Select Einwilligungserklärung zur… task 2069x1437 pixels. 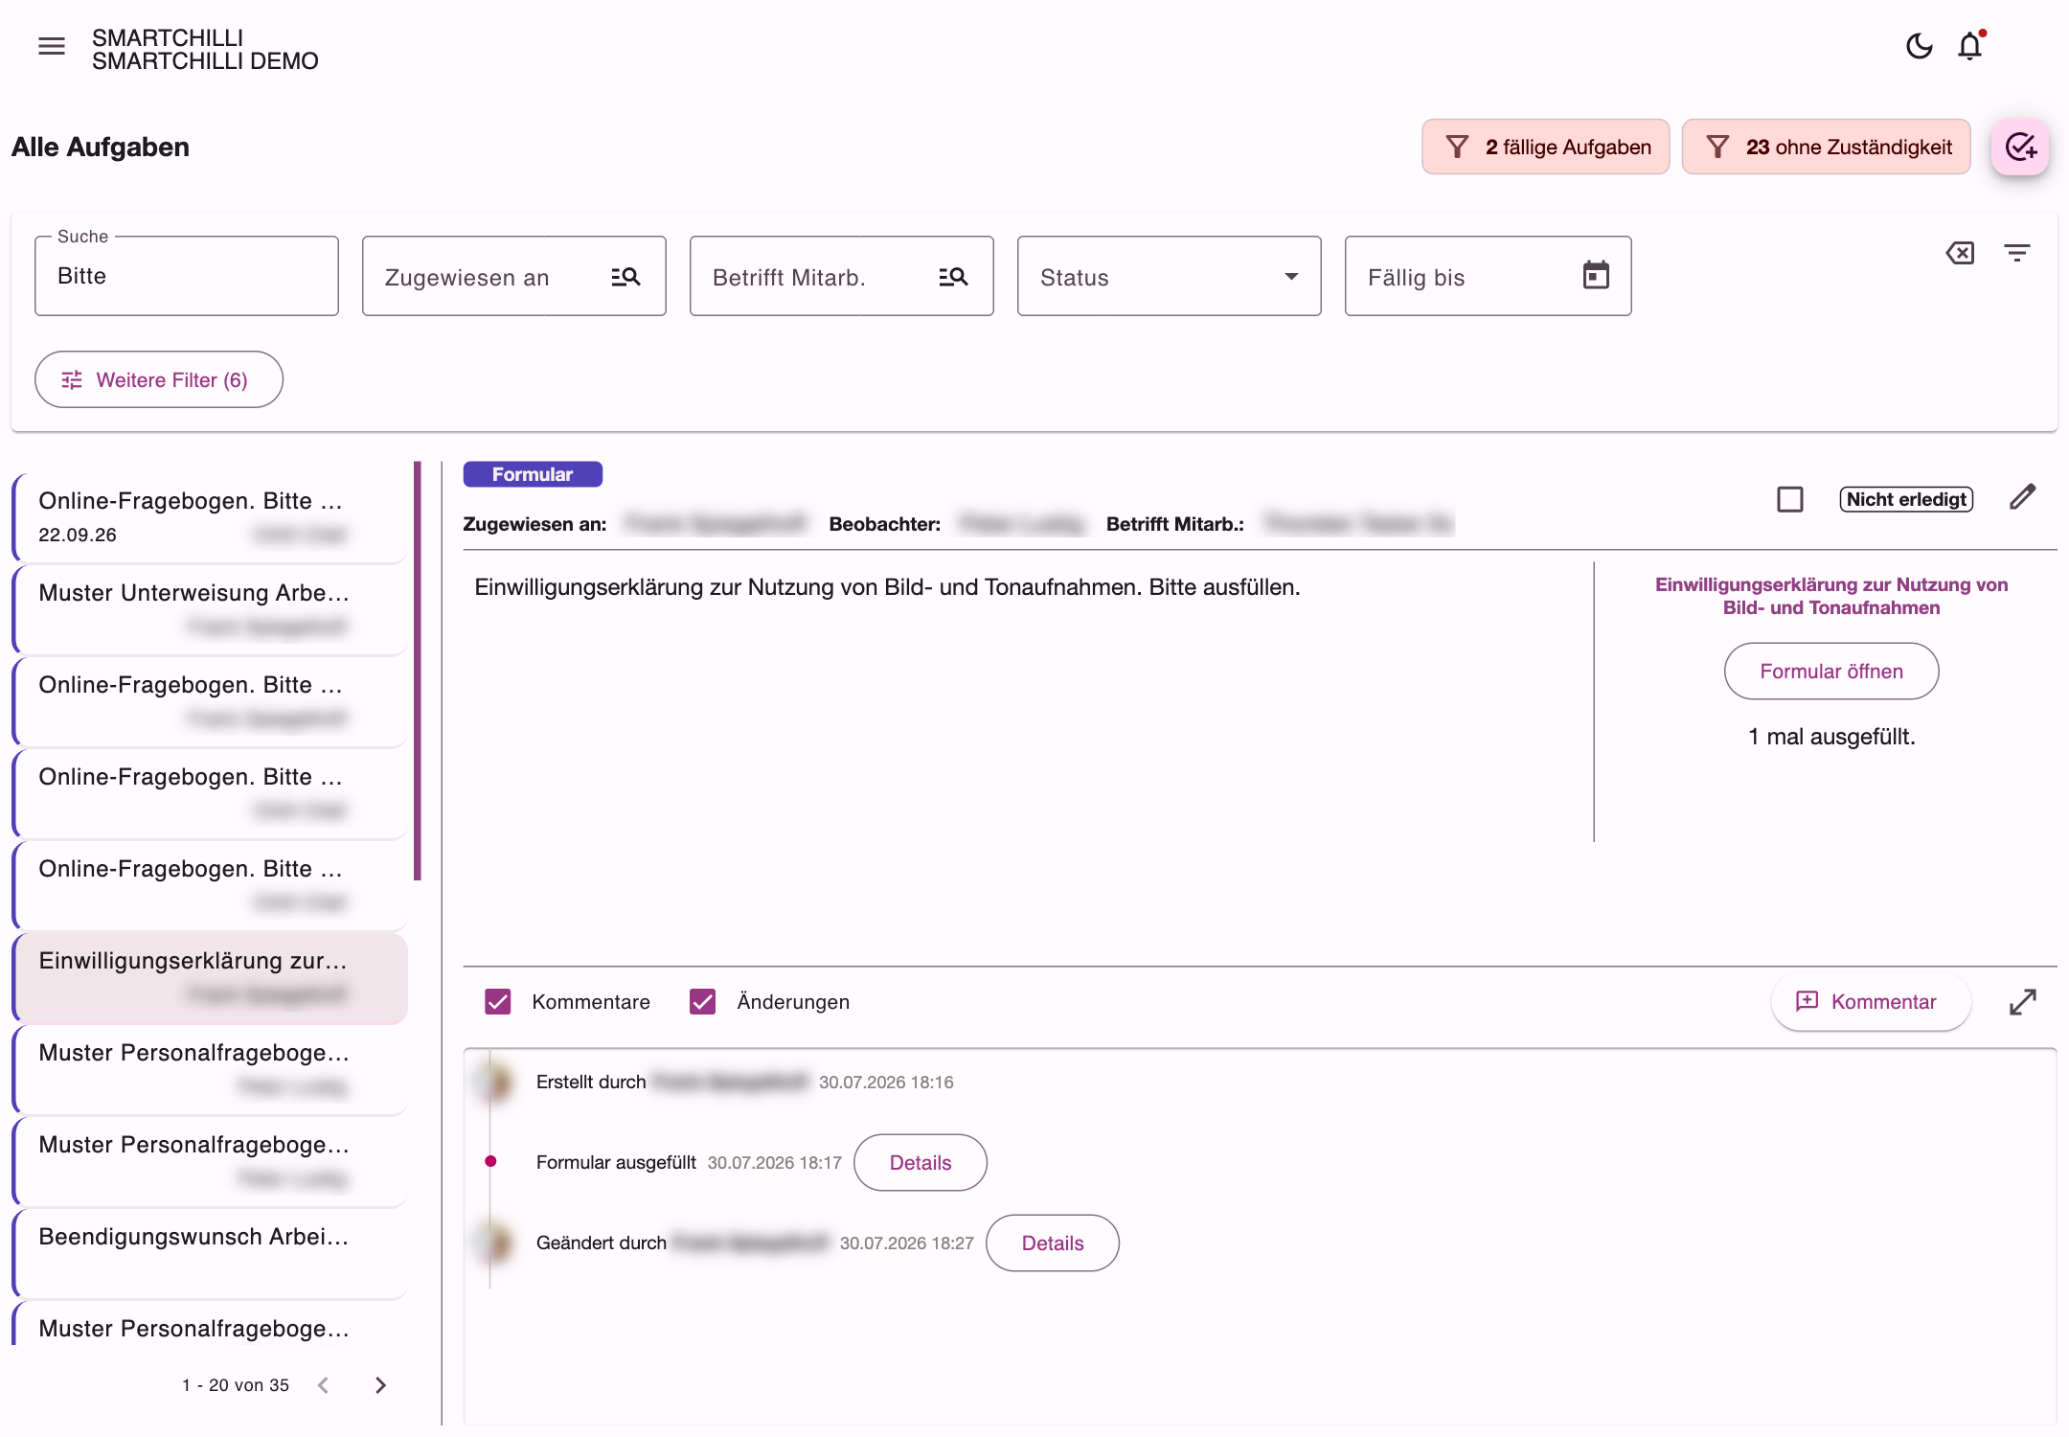click(210, 977)
